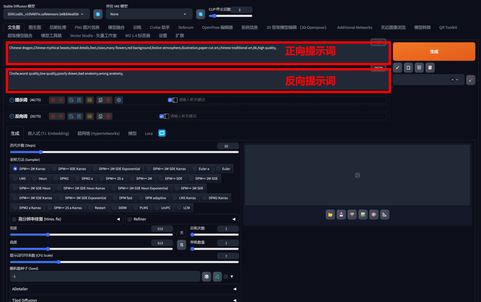Click into the positive prompt text box
This screenshot has width=481, height=302.
(198, 53)
